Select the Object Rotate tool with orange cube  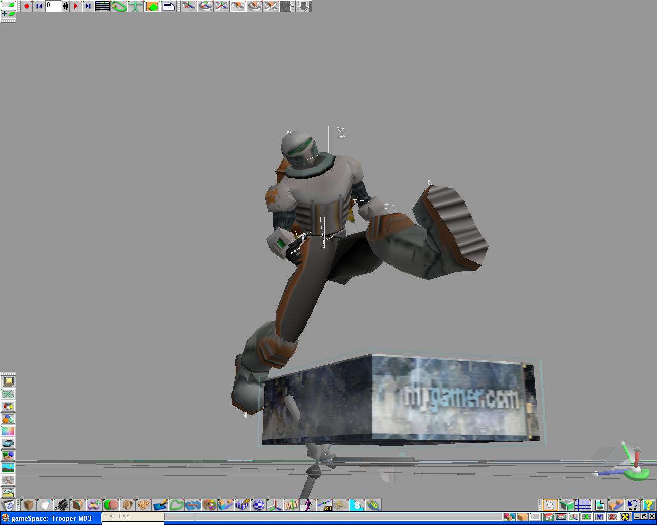point(255,6)
